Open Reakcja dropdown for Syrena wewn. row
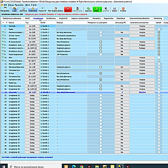Viewport: 168px width, 168px height. [x=72, y=36]
